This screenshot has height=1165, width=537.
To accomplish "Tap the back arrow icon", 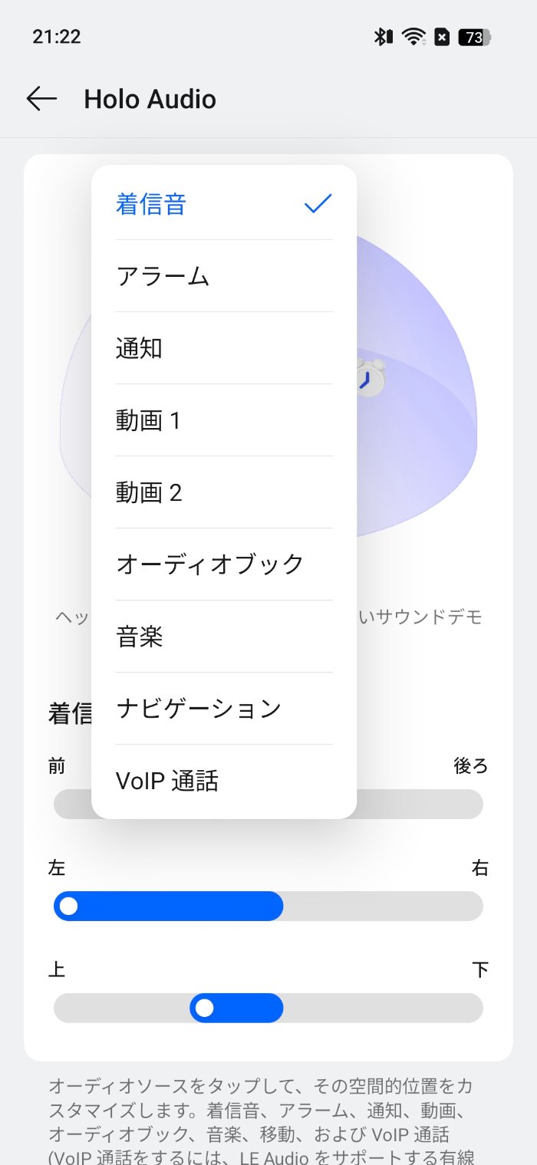I will [41, 99].
